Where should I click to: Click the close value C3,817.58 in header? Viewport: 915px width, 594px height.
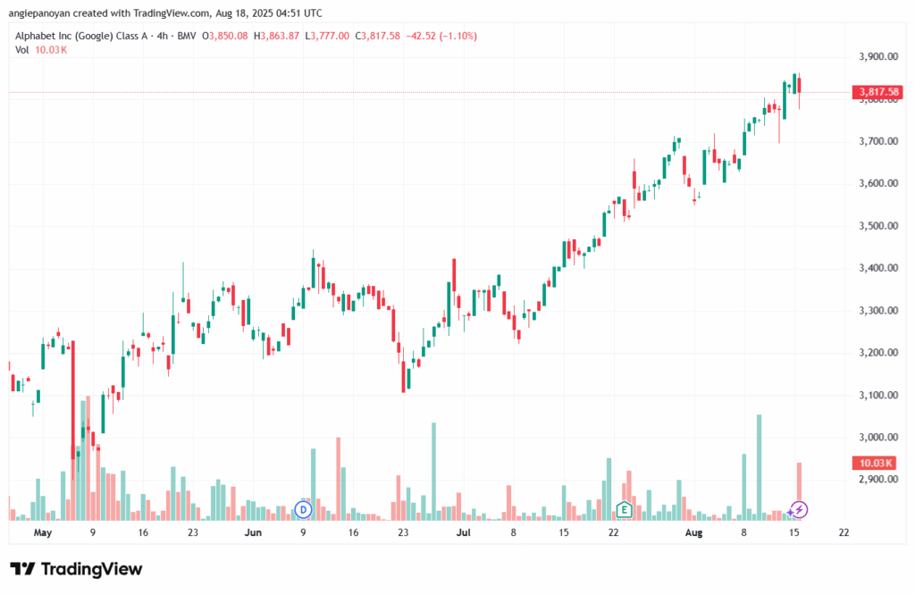click(x=378, y=37)
